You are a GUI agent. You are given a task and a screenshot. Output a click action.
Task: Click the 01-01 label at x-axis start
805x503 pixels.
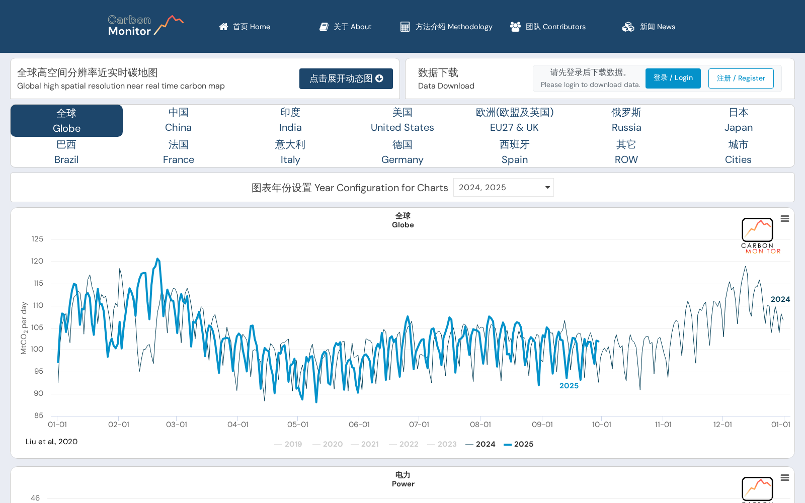point(57,425)
